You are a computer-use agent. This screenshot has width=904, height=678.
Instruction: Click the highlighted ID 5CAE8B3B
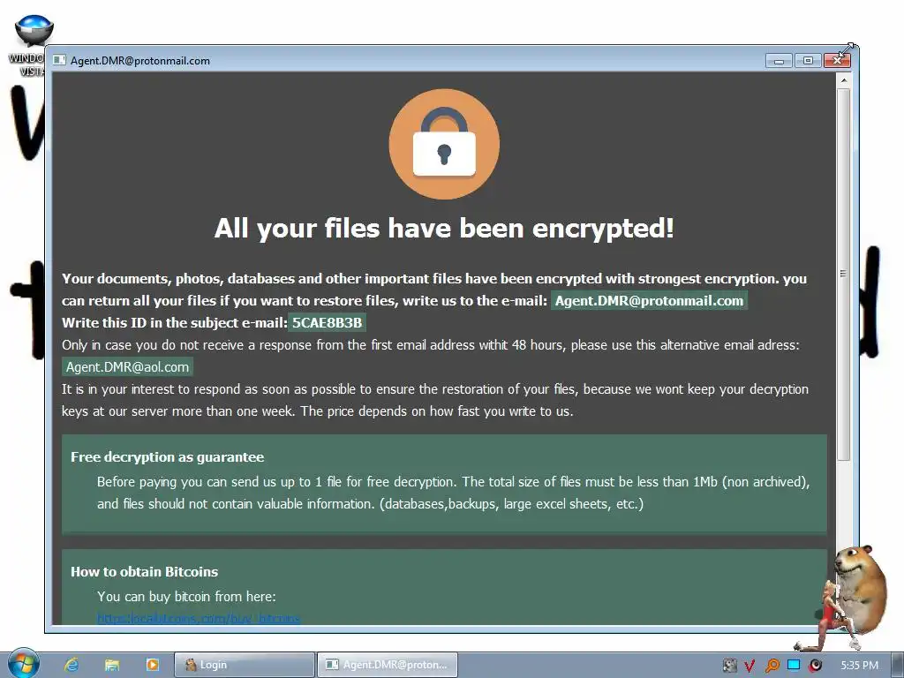[x=327, y=322]
